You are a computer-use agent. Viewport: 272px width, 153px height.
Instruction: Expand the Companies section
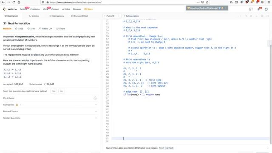(x=50, y=105)
